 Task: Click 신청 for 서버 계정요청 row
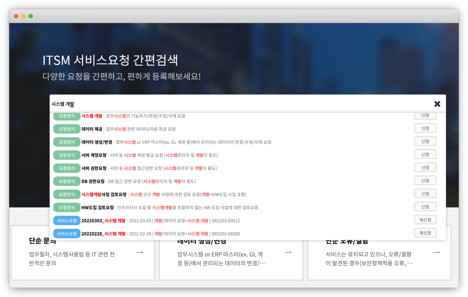425,155
